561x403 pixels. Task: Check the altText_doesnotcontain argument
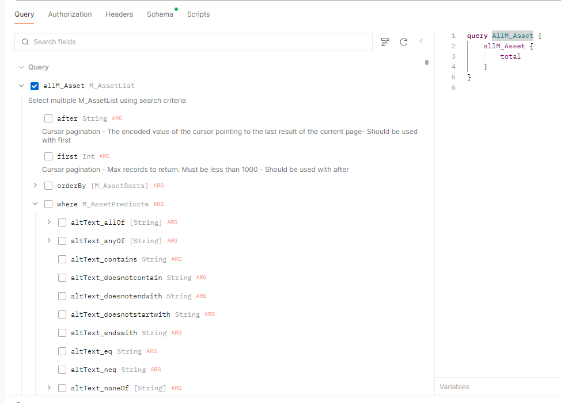pos(62,277)
